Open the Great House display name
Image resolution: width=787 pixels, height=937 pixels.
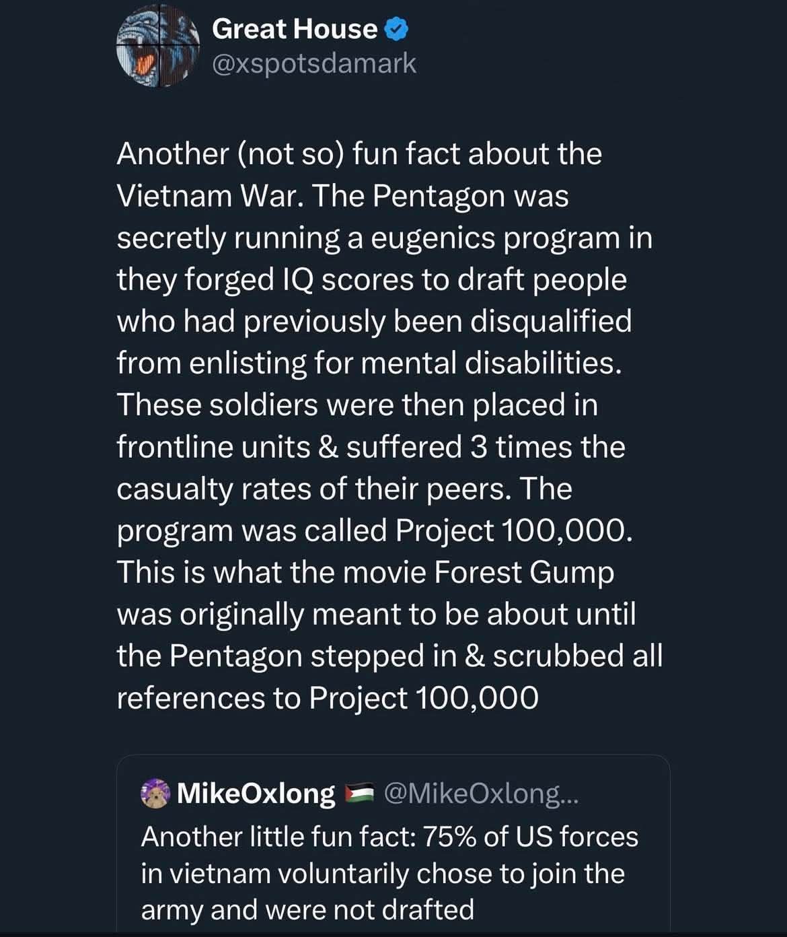[294, 29]
